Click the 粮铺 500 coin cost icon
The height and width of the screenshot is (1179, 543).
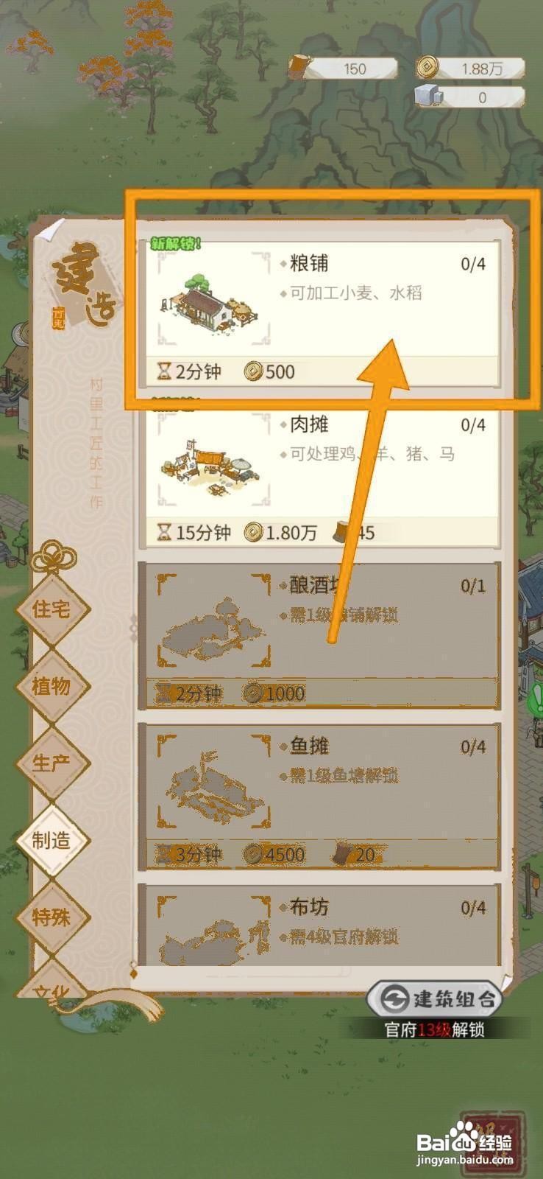(x=253, y=371)
